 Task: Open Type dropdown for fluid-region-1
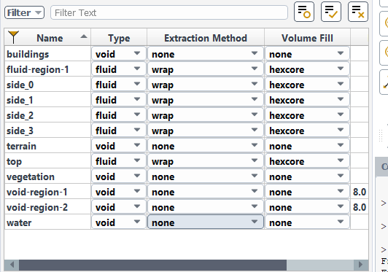pos(119,69)
